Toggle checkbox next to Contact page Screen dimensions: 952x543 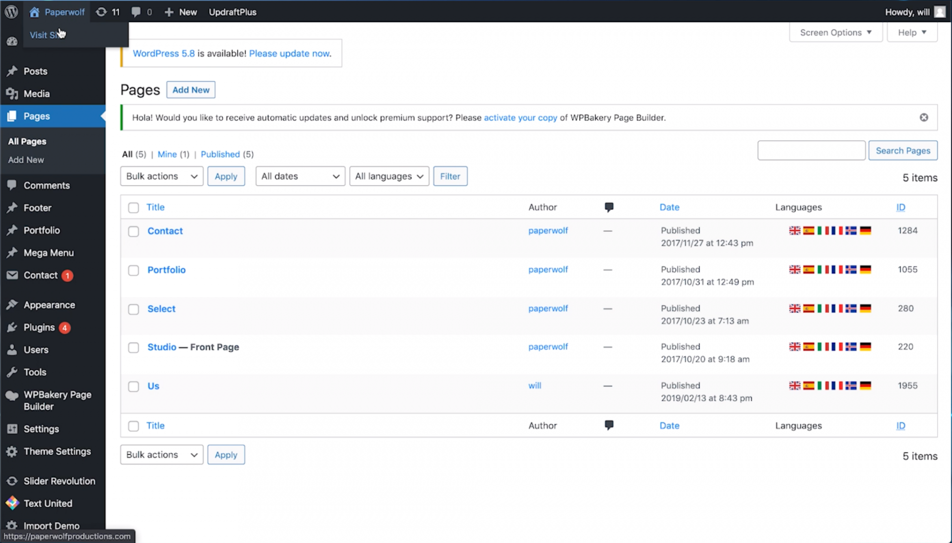click(x=133, y=231)
